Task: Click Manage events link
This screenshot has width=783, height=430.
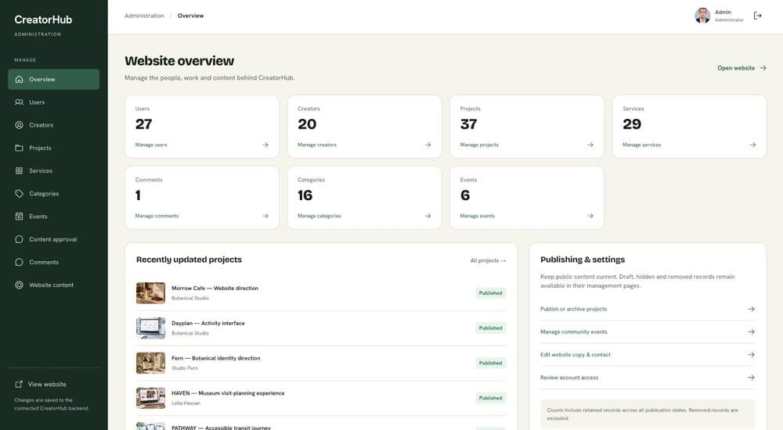Action: click(x=478, y=216)
